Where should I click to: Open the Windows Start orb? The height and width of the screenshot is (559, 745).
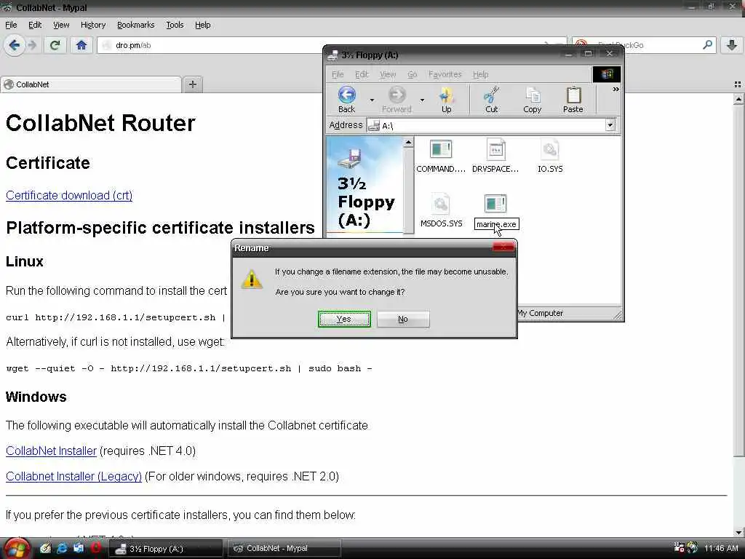point(17,549)
